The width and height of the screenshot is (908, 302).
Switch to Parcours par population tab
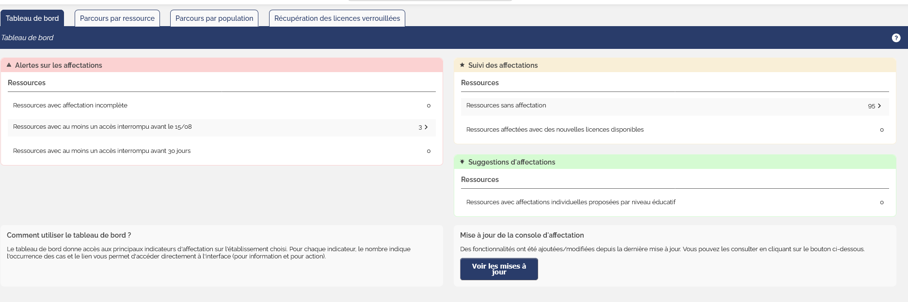[214, 18]
